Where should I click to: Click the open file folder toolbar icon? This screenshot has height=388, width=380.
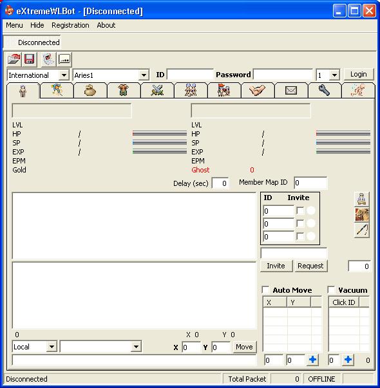tap(14, 59)
